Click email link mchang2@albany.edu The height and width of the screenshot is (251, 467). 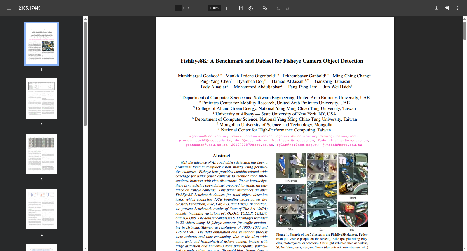pos(339,136)
